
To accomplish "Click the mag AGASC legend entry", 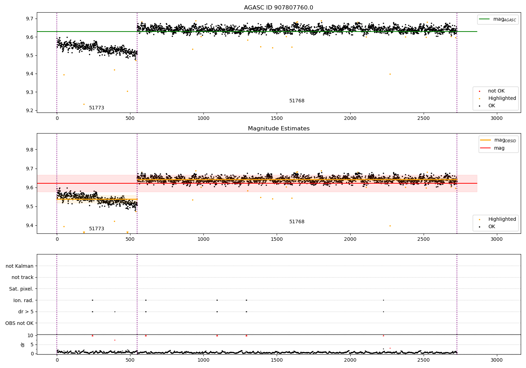I will coord(498,19).
